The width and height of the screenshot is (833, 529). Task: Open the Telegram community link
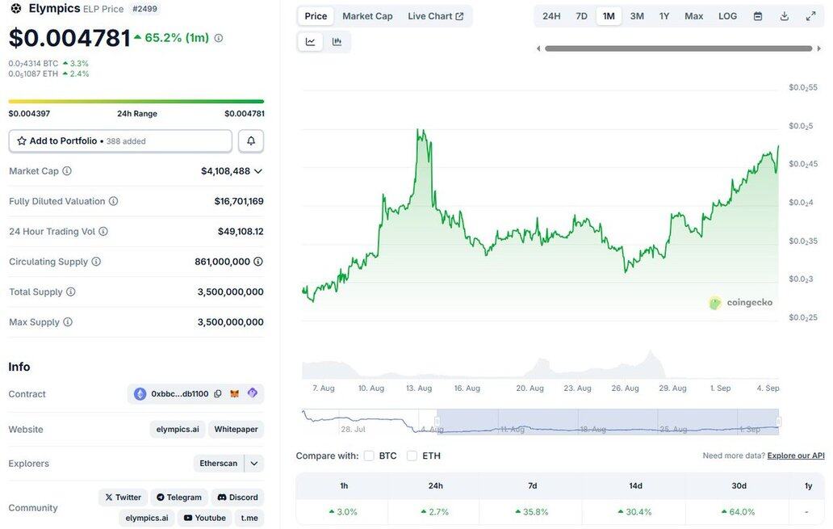tap(179, 498)
